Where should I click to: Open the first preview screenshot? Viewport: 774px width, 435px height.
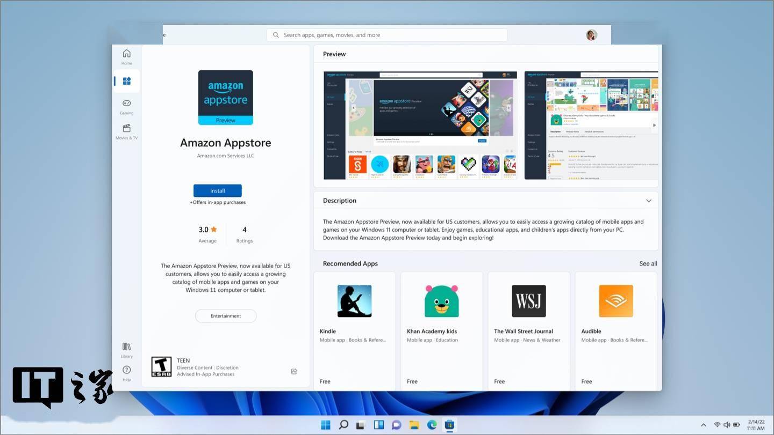point(420,126)
